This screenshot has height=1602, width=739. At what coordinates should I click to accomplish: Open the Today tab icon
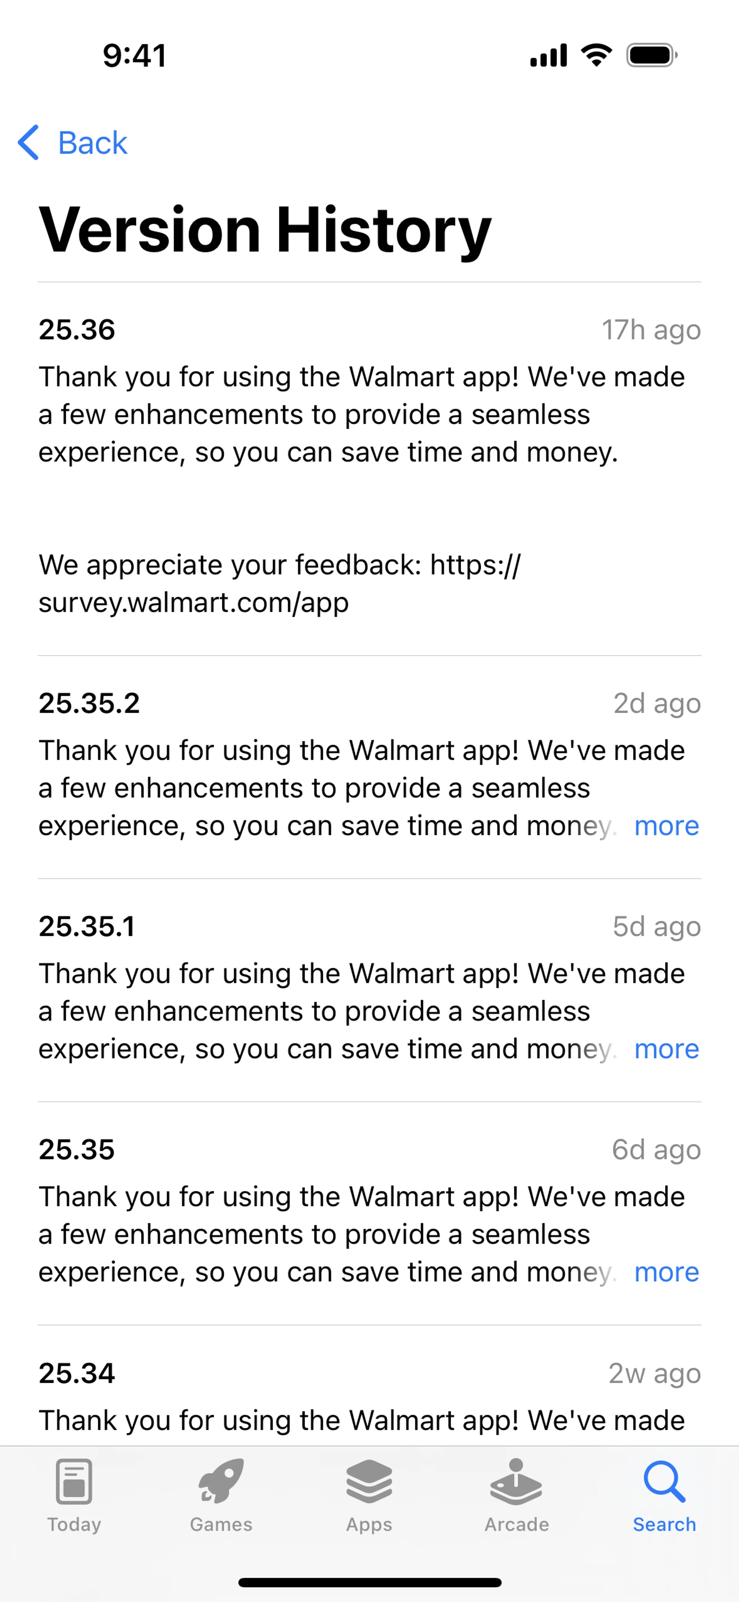[74, 1481]
